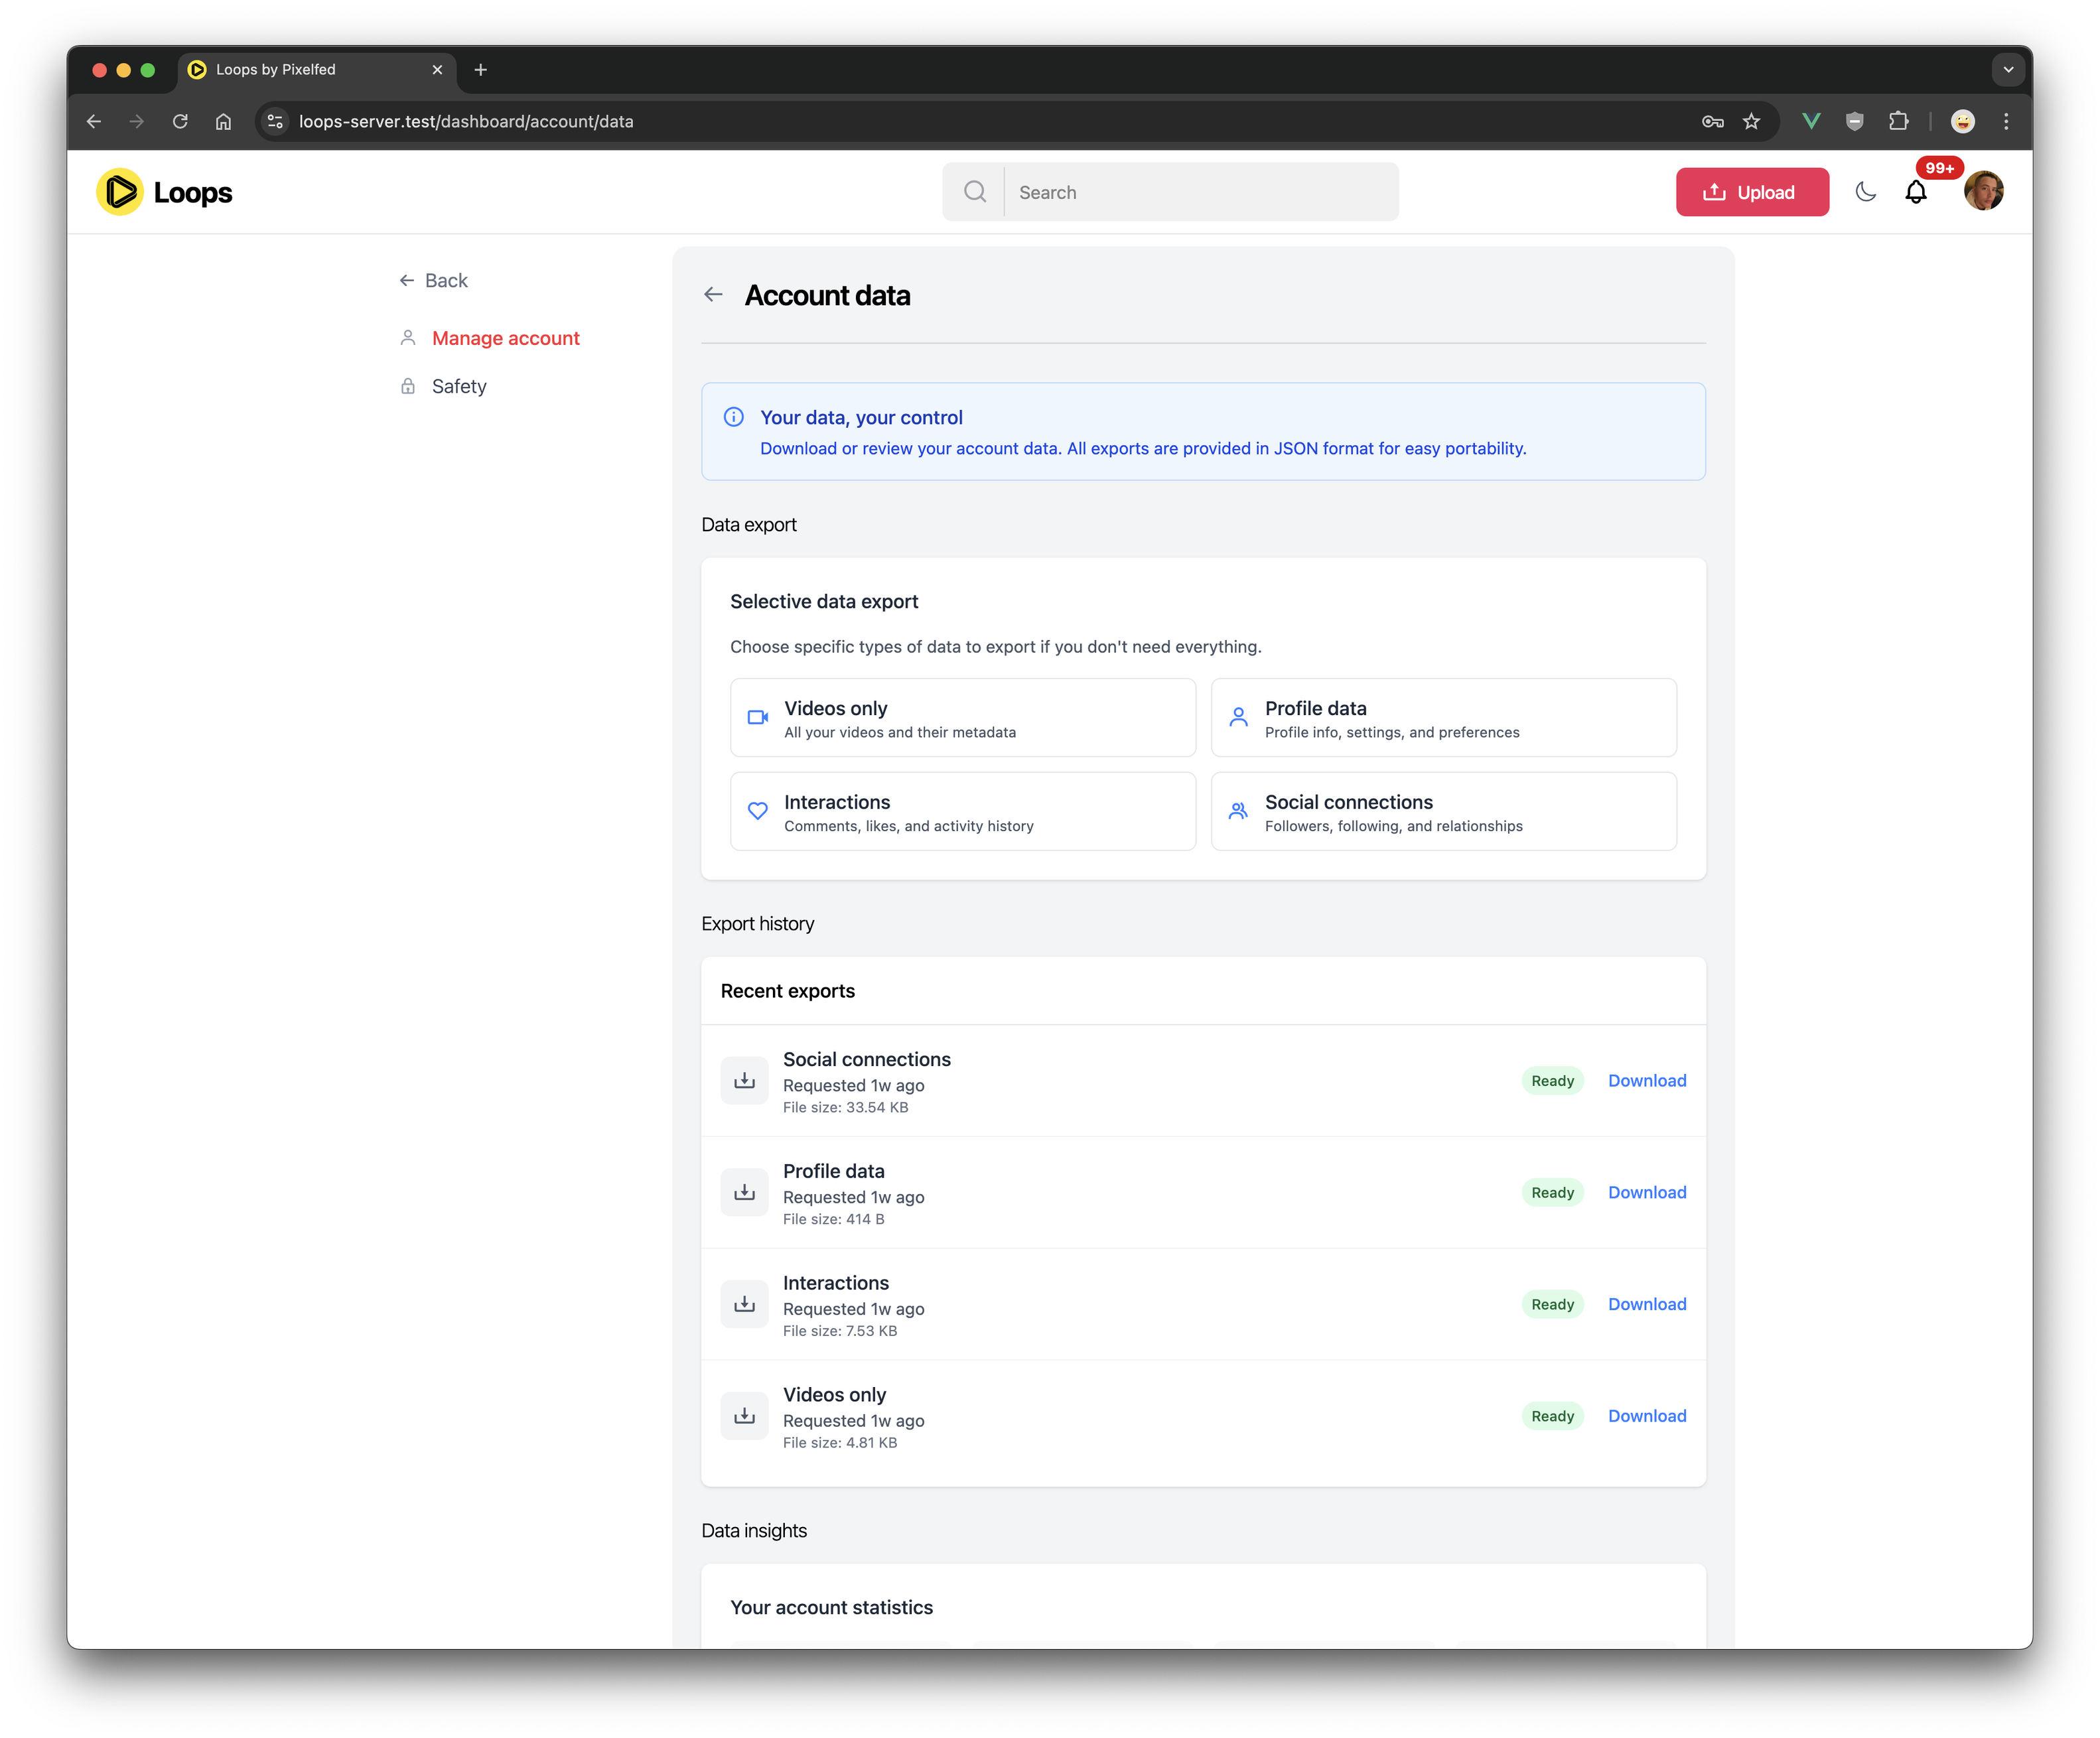The width and height of the screenshot is (2100, 1738).
Task: Download the Social connections export
Action: pos(1647,1081)
